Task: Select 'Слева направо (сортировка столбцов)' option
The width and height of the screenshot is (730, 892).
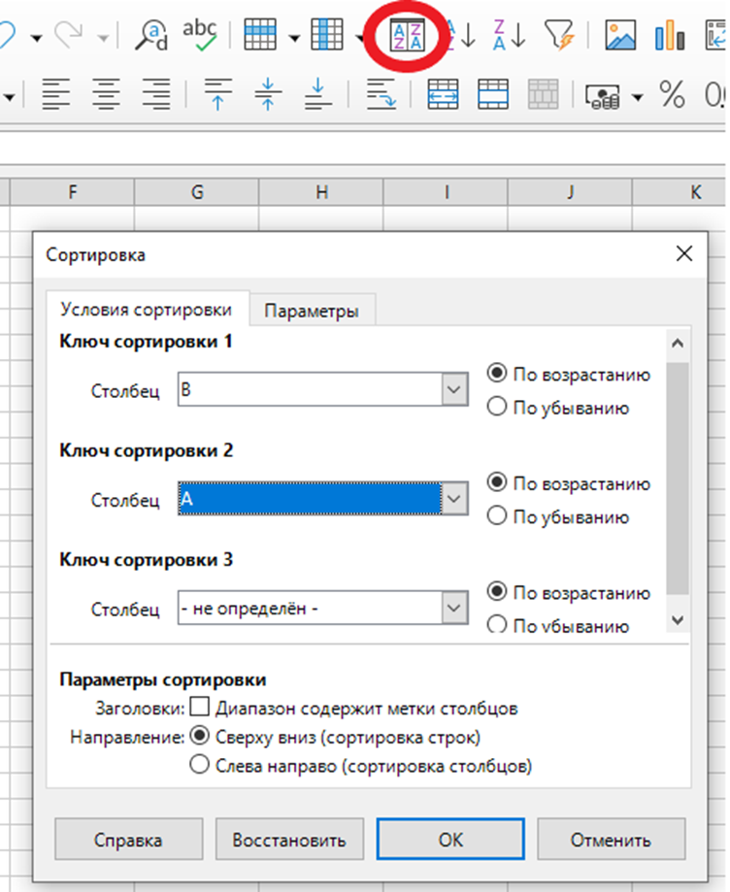Action: point(199,766)
